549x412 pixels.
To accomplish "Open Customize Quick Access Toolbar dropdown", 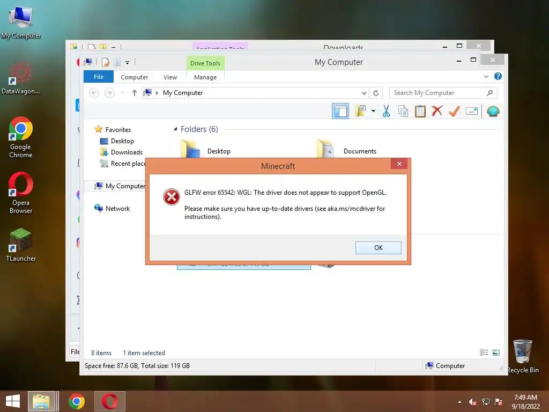I will (x=128, y=63).
